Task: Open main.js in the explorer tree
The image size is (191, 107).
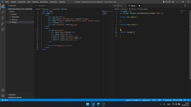Action: click(x=20, y=22)
